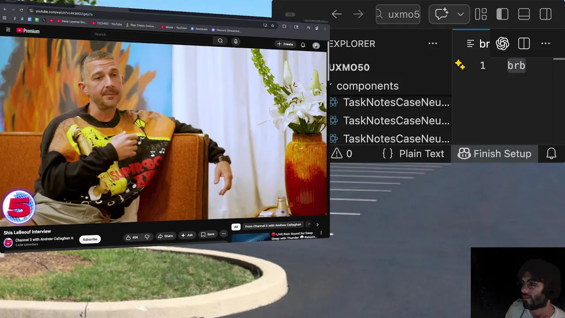Open the YouTube account avatar menu
Viewport: 565px width, 318px height.
316,45
